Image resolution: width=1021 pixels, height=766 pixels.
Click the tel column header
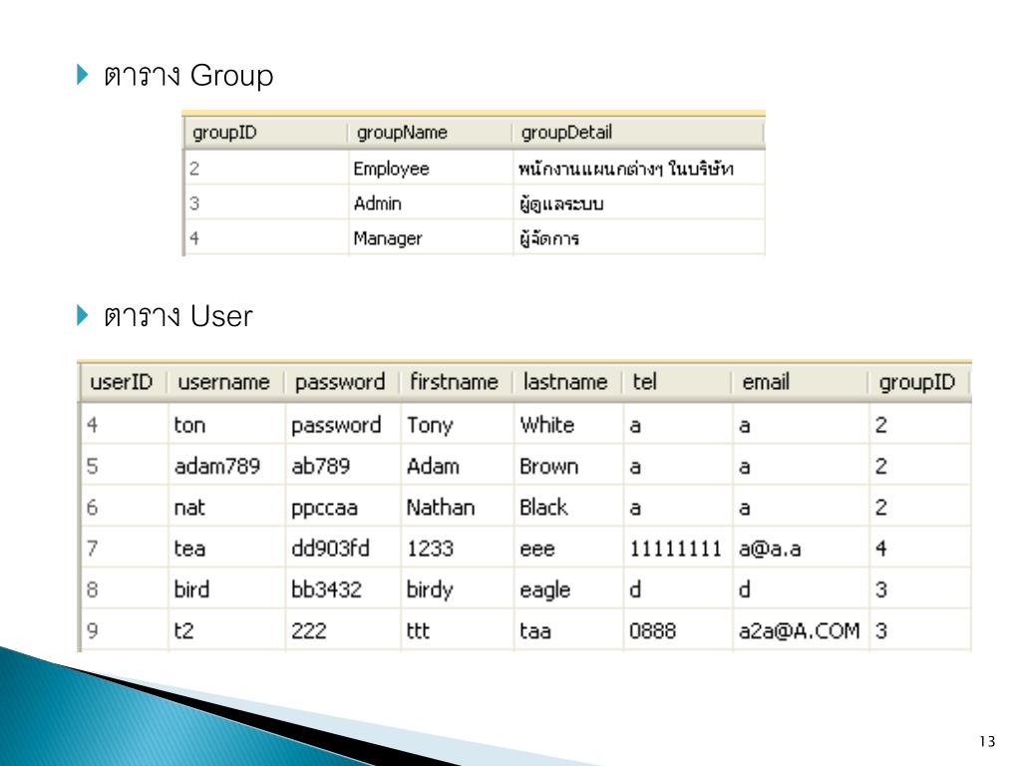coord(677,382)
